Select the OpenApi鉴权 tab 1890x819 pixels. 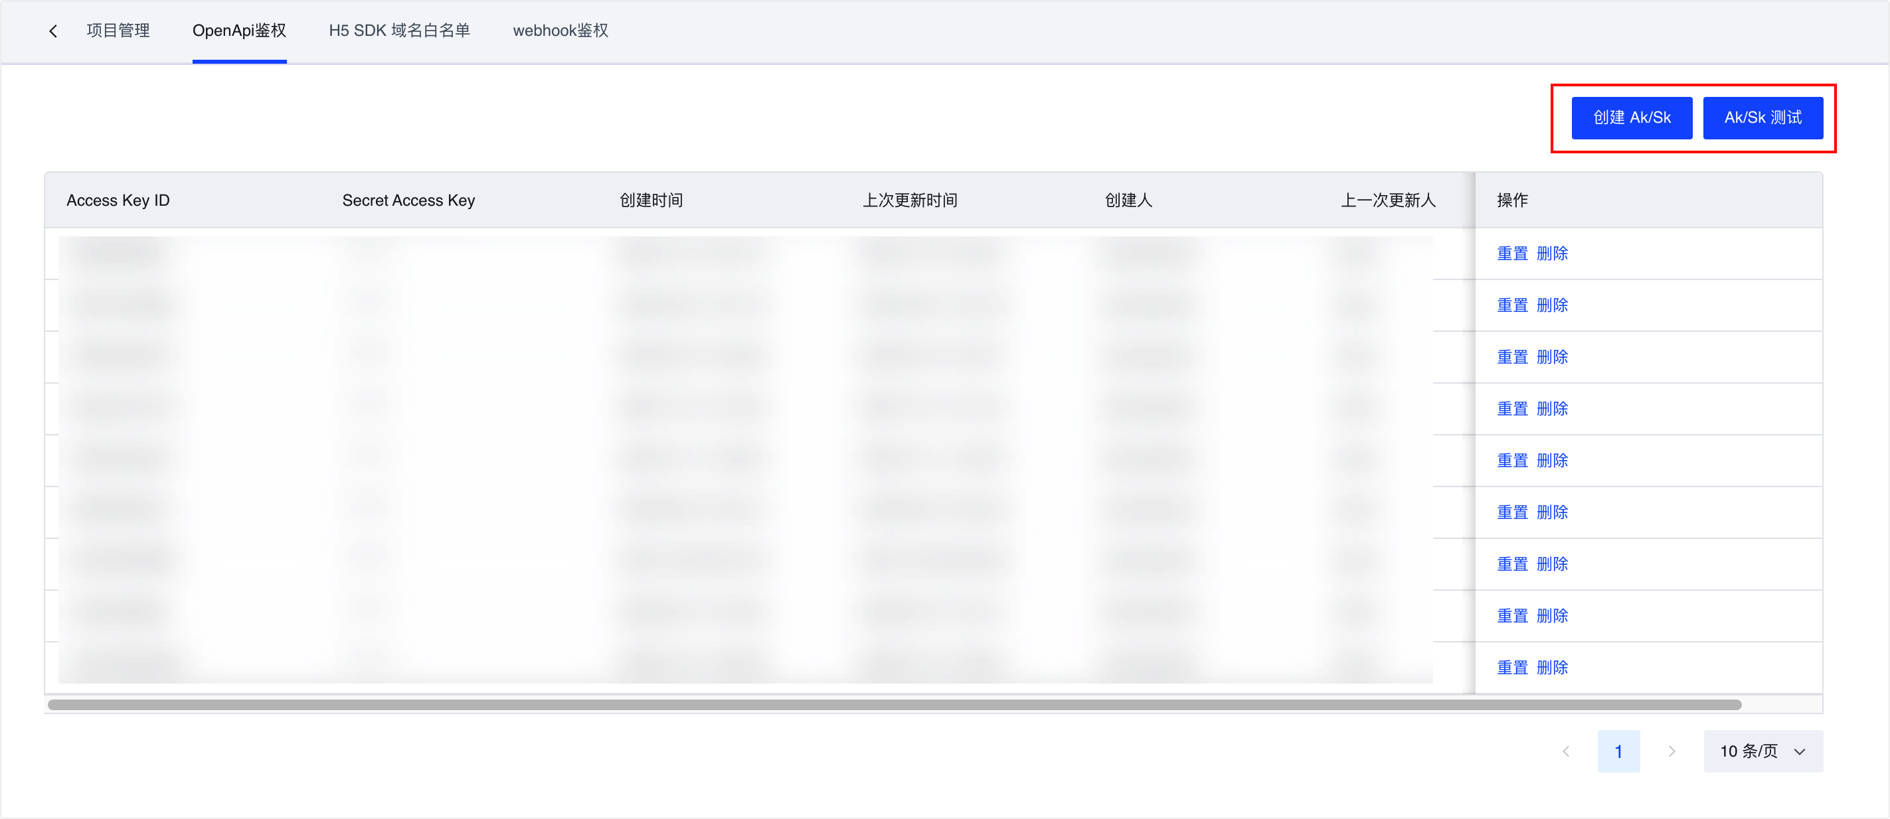coord(239,31)
